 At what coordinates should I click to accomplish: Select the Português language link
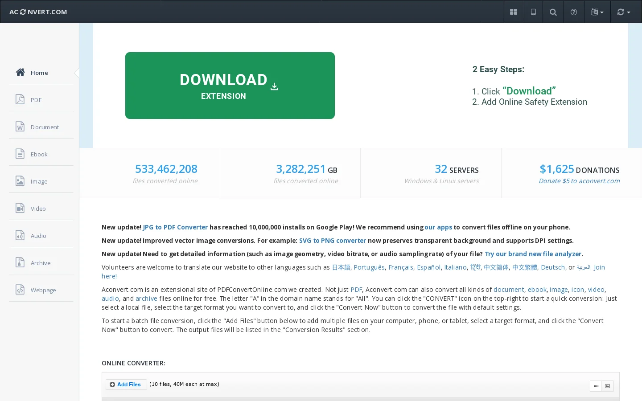tap(369, 267)
